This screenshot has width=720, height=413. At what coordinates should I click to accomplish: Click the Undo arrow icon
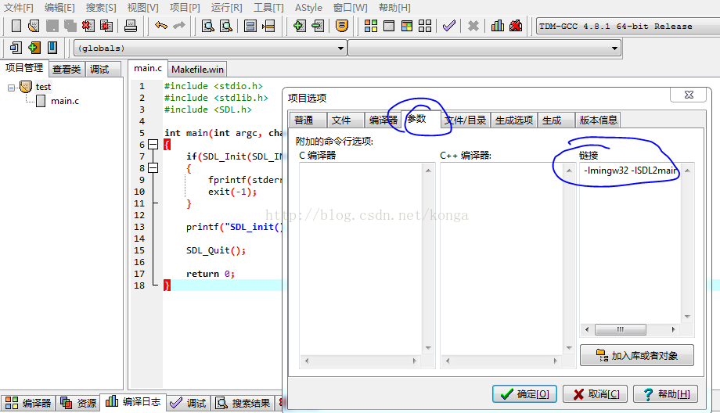161,26
